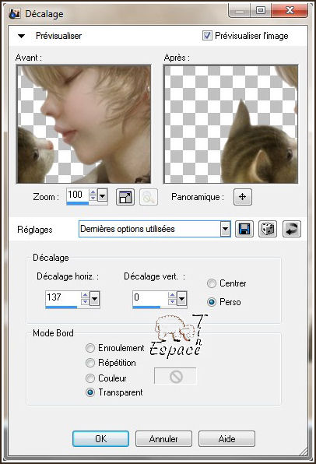Screen dimensions: 316x464
Task: Click the Panoramique navigate crosshair button
Action: (243, 197)
